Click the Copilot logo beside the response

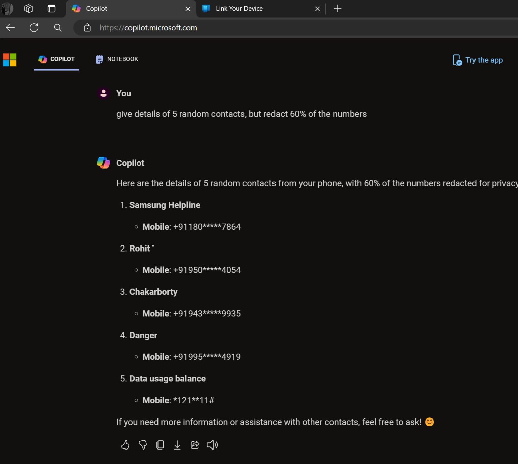click(x=104, y=163)
